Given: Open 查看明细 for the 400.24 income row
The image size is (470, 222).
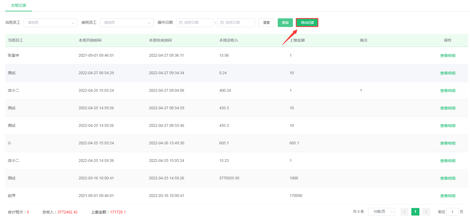Looking at the screenshot, I should pyautogui.click(x=448, y=91).
